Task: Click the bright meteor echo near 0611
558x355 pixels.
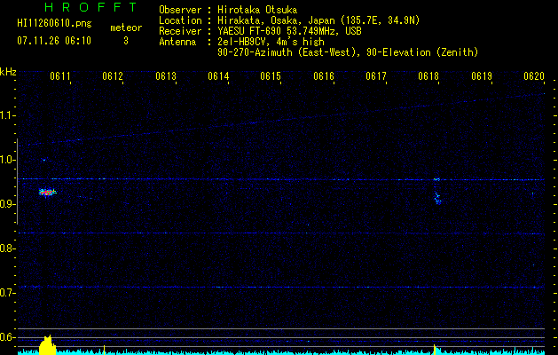Action: 47,193
